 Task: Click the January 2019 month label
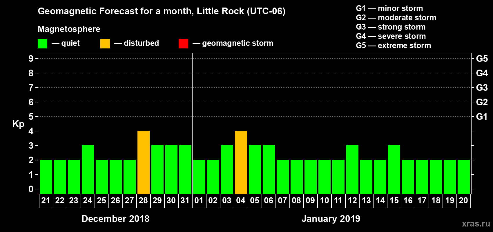tap(331, 219)
